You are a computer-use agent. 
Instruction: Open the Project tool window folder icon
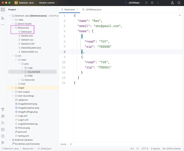click(x=3, y=9)
